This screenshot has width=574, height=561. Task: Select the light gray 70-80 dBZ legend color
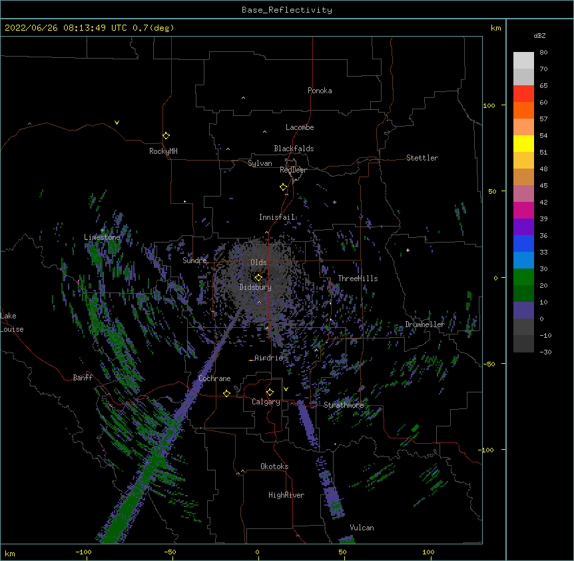[523, 61]
